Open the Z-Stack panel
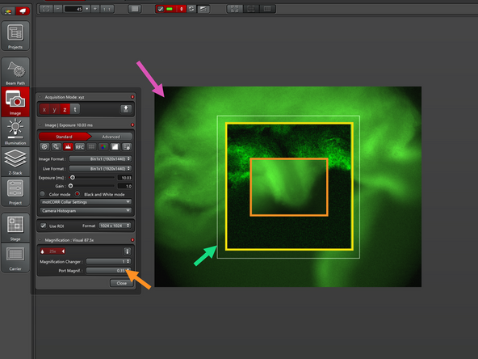The height and width of the screenshot is (359, 478). [x=15, y=162]
